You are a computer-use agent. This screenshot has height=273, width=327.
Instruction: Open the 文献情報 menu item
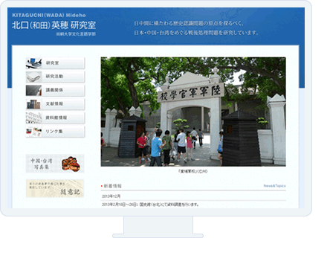click(55, 104)
